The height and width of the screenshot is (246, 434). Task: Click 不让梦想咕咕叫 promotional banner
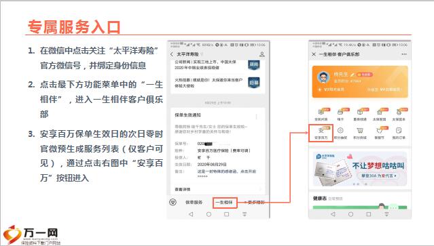[x=360, y=169]
